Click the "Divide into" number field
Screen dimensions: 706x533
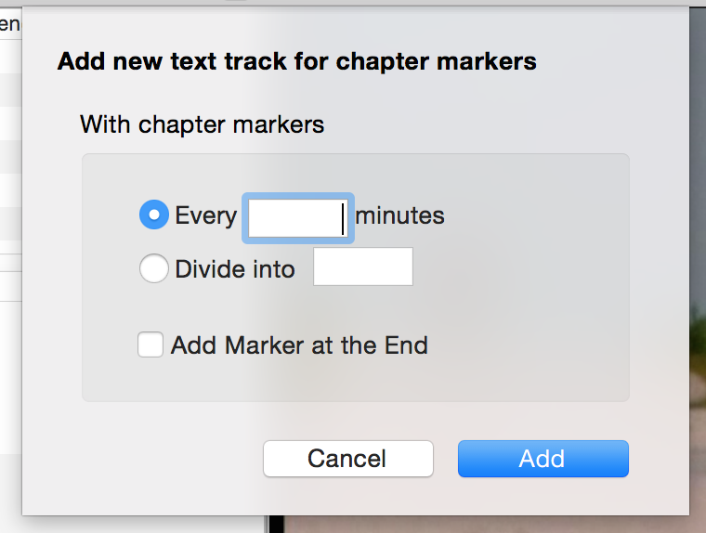pyautogui.click(x=363, y=266)
